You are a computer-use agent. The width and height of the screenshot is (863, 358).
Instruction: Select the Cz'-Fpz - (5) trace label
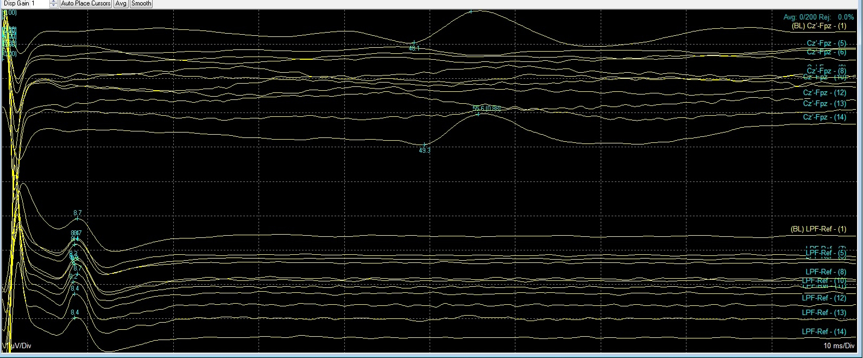point(826,43)
